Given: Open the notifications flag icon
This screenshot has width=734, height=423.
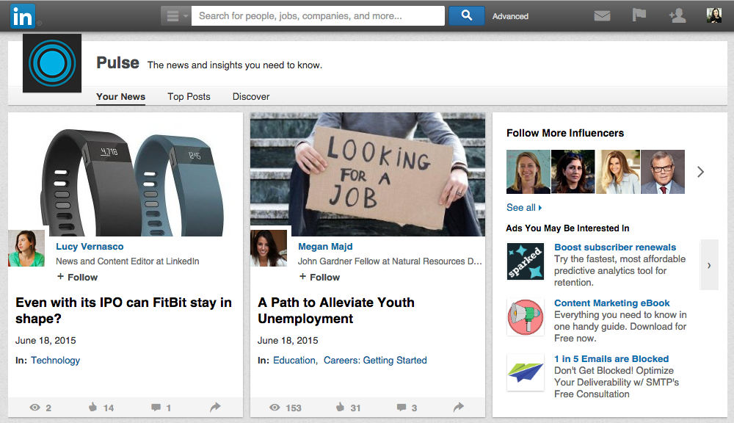Looking at the screenshot, I should (x=639, y=15).
